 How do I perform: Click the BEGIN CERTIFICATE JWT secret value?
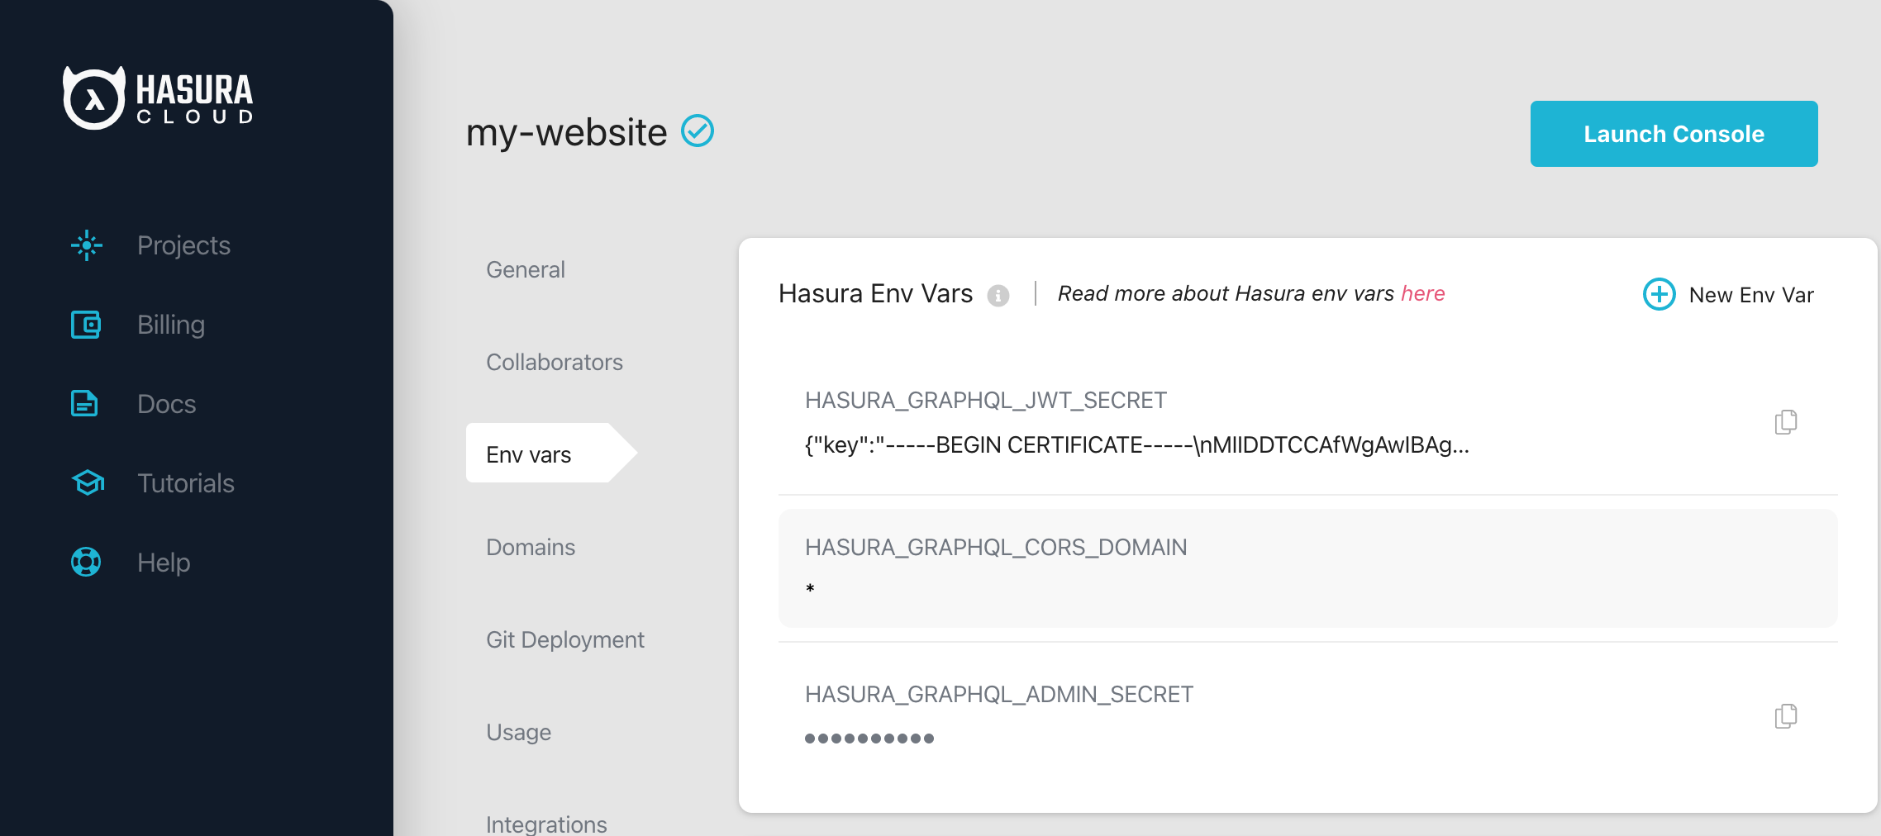pos(1136,445)
